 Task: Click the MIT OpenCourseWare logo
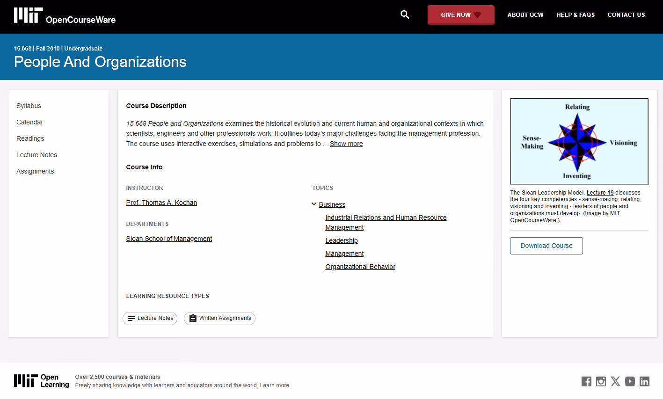[x=65, y=15]
